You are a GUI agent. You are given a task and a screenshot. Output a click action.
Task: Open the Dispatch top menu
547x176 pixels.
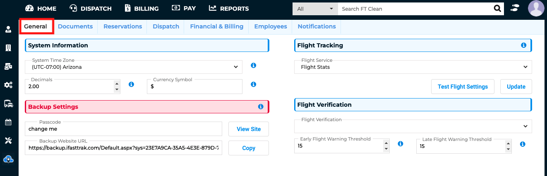[x=90, y=8]
